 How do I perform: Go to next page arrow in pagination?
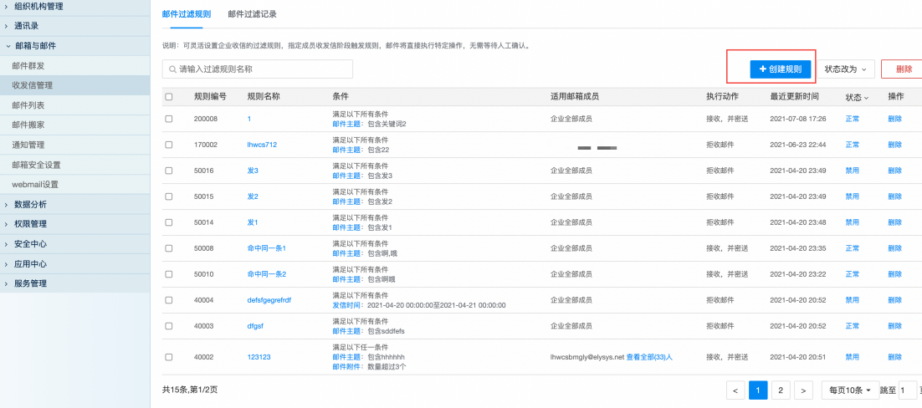[x=803, y=390]
